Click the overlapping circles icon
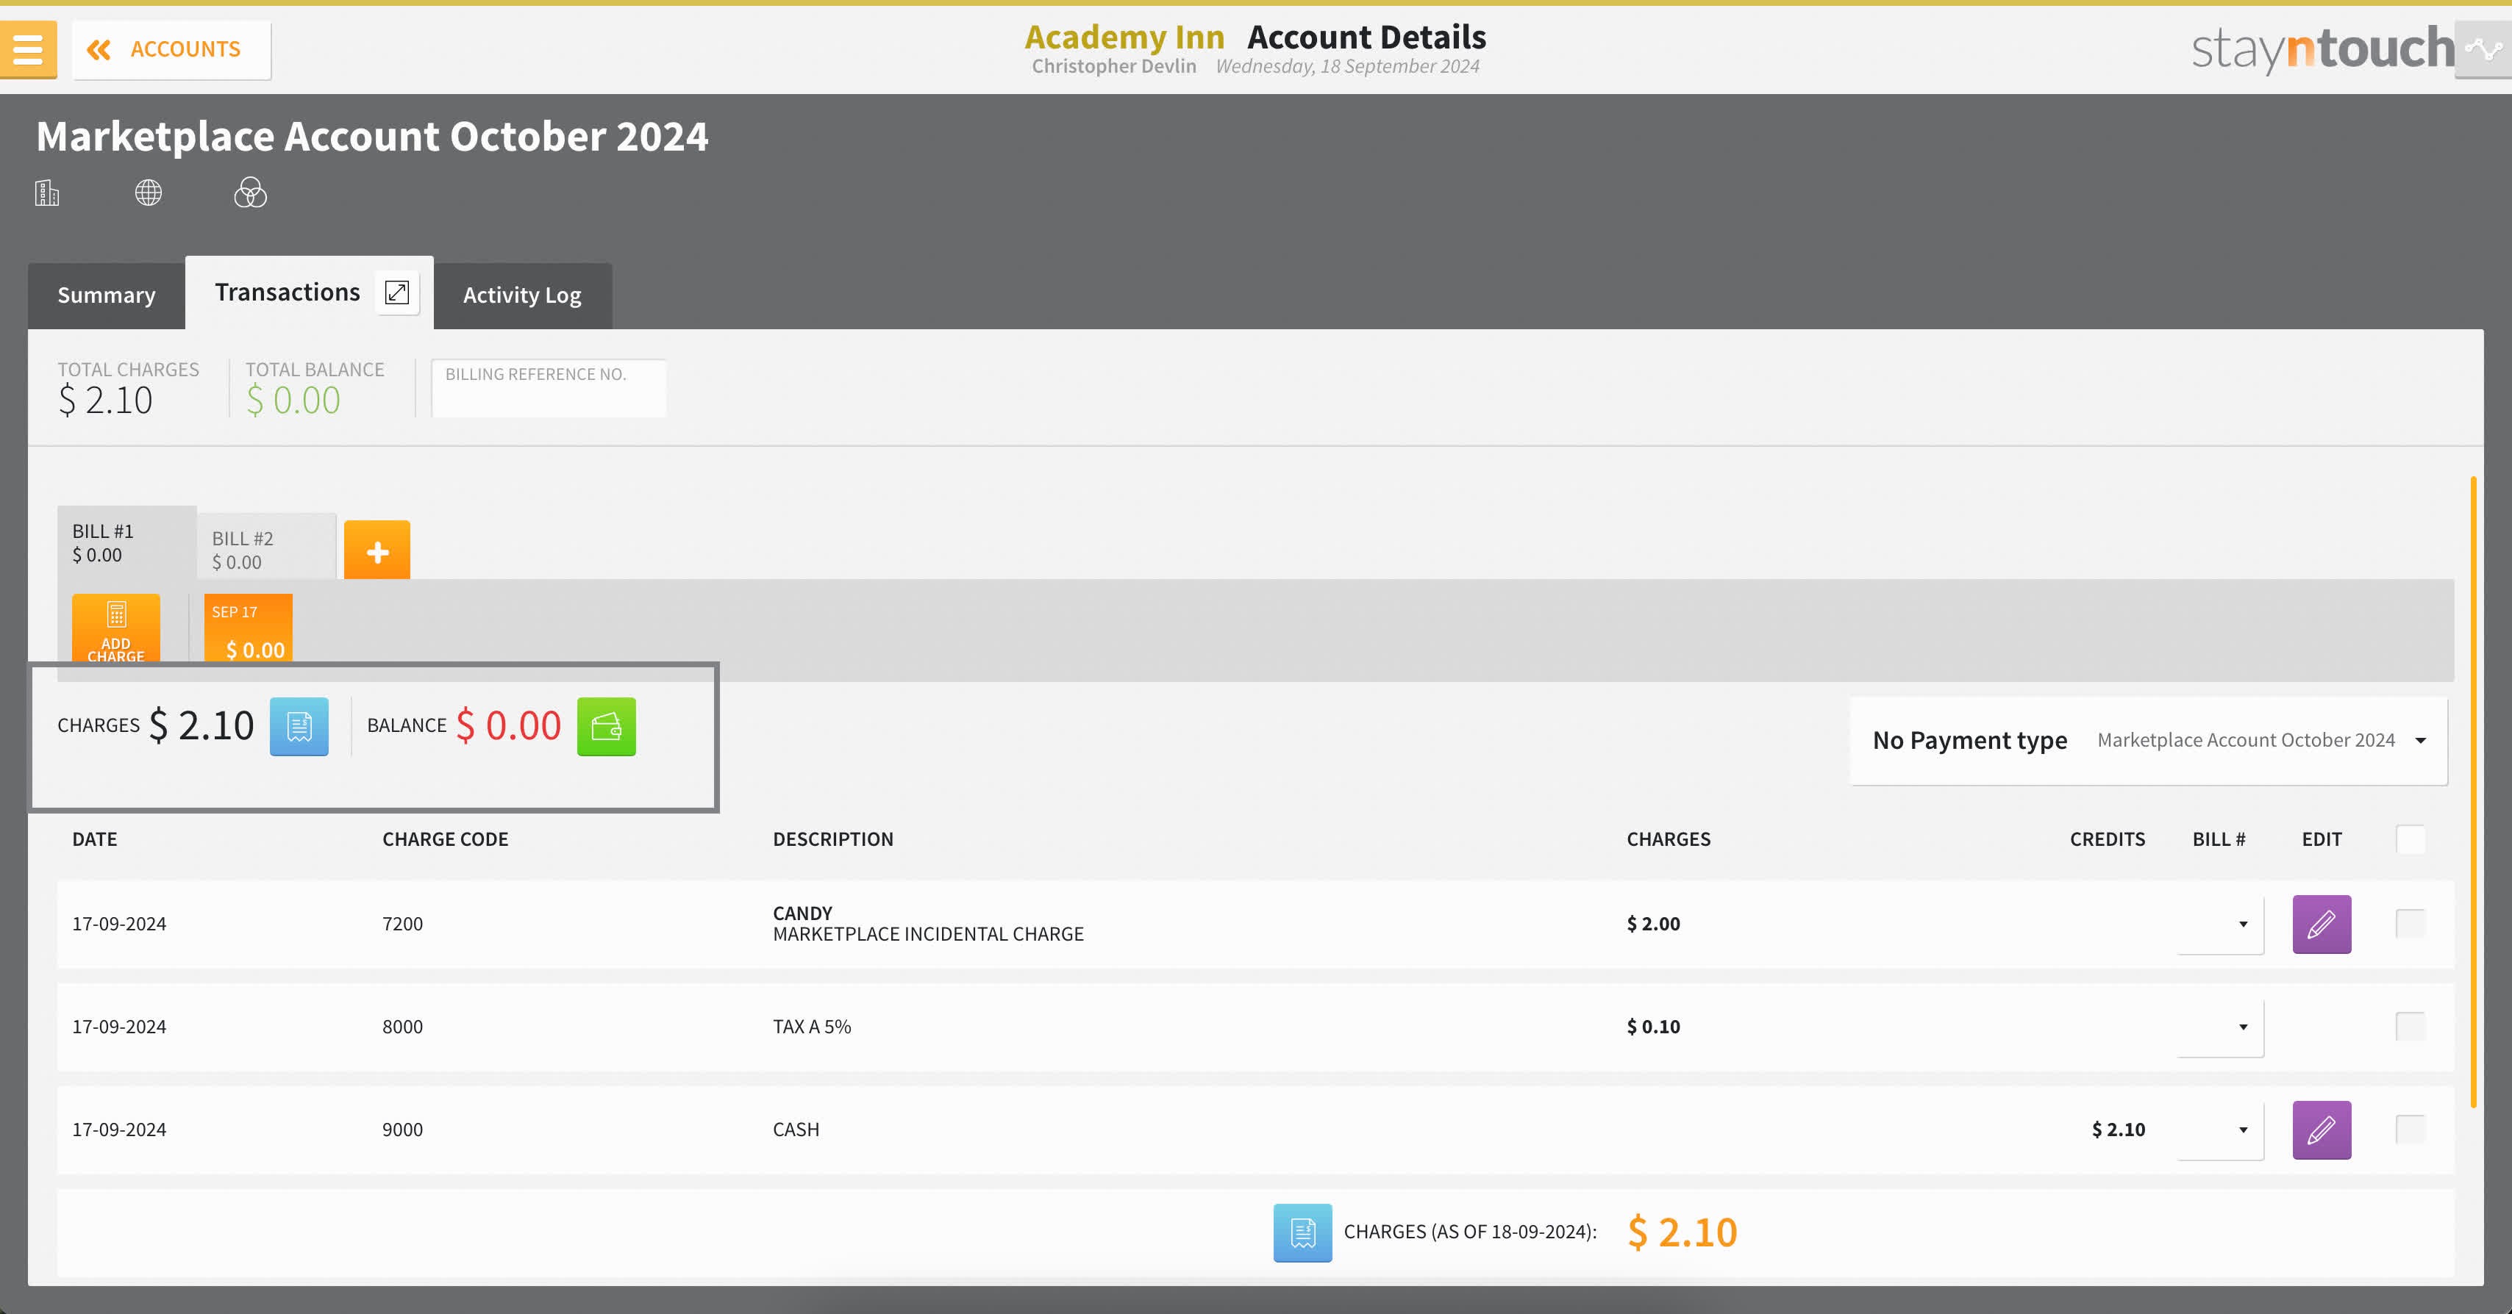Viewport: 2512px width, 1314px height. tap(251, 192)
